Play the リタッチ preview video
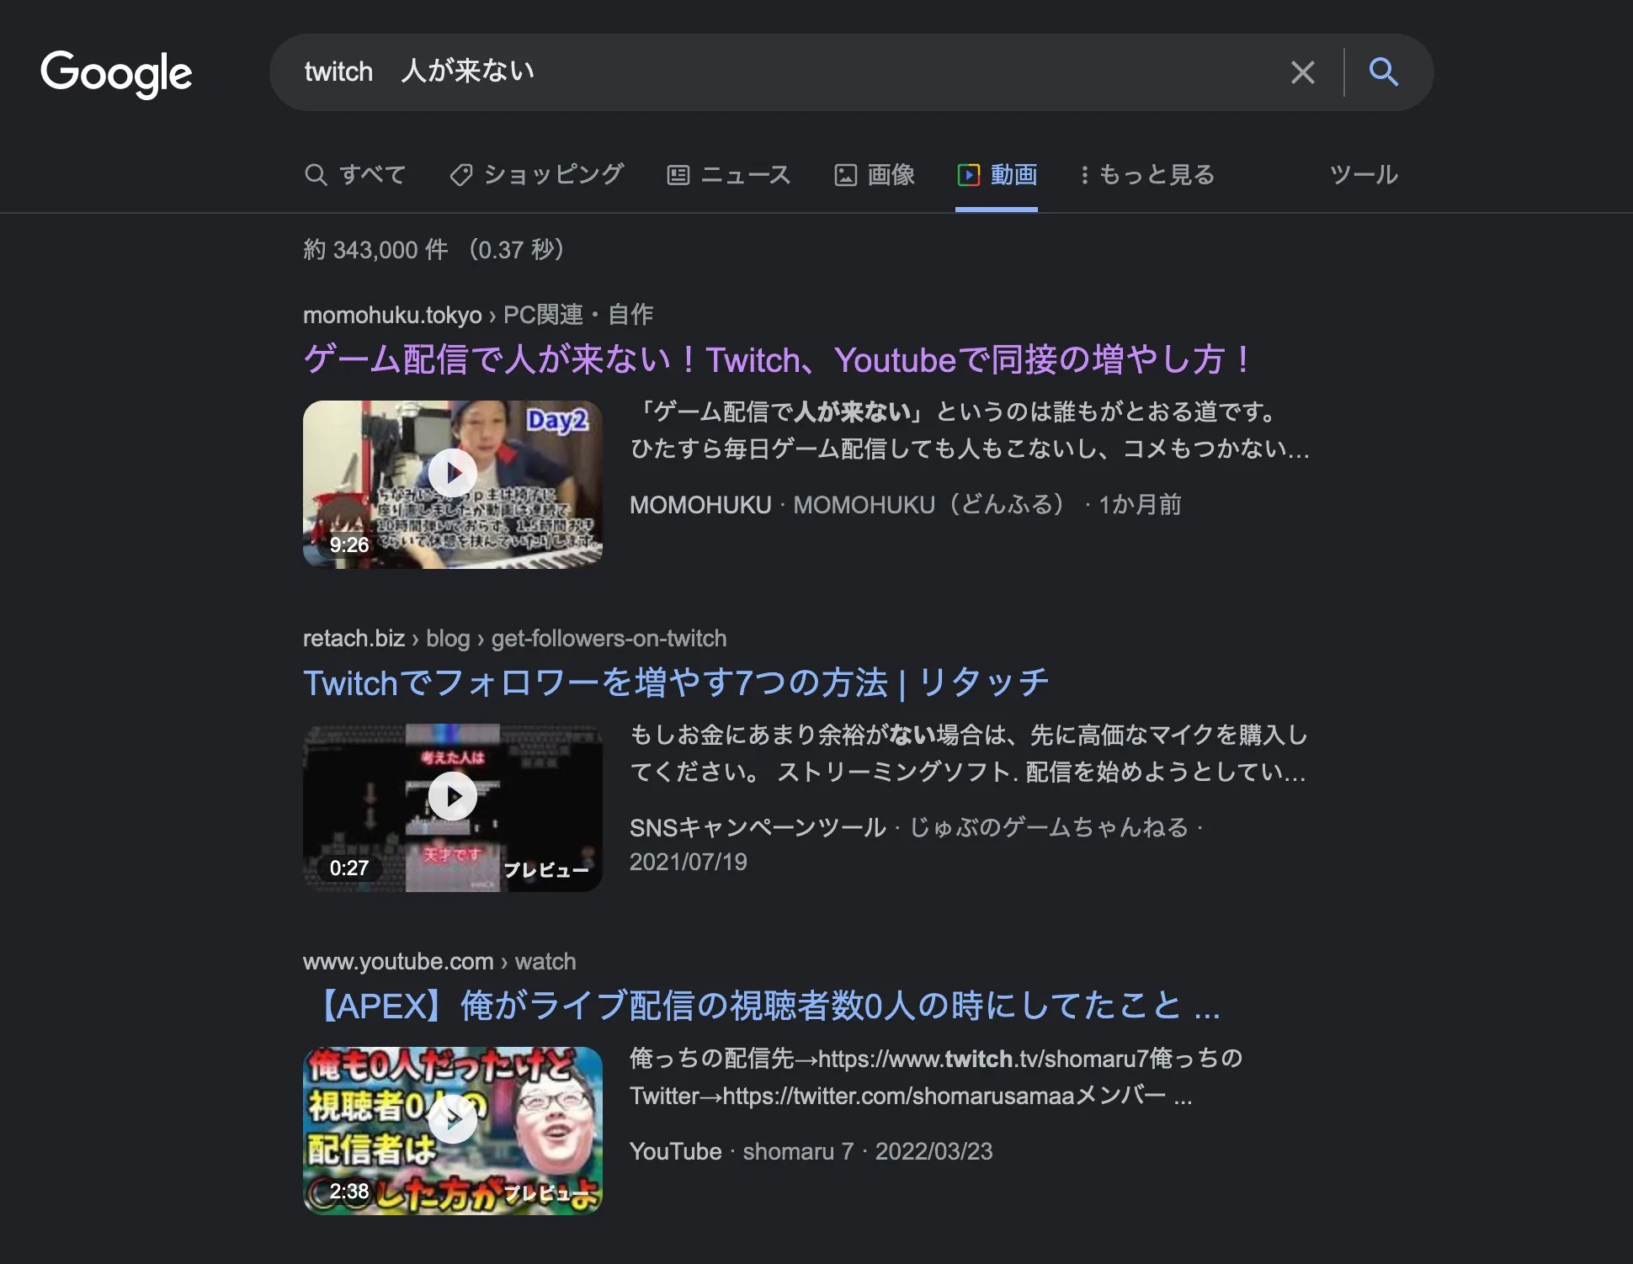The height and width of the screenshot is (1264, 1633). pyautogui.click(x=453, y=794)
